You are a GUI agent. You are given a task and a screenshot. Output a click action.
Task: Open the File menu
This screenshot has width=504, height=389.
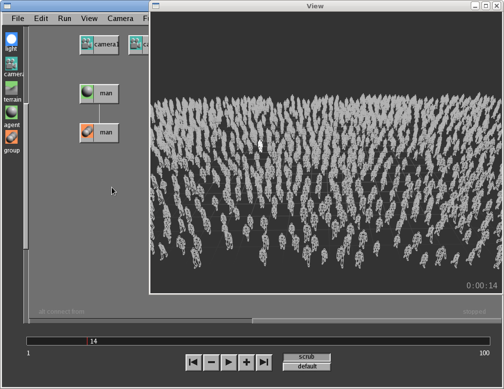tap(18, 19)
